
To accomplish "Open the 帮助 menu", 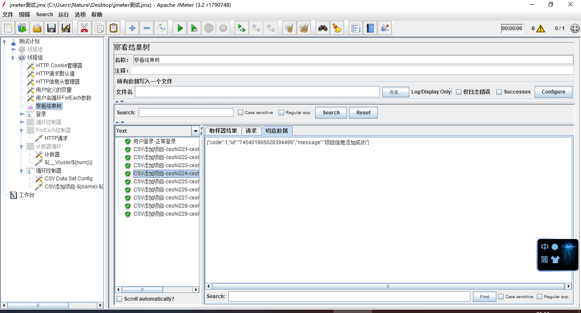I will click(x=97, y=14).
